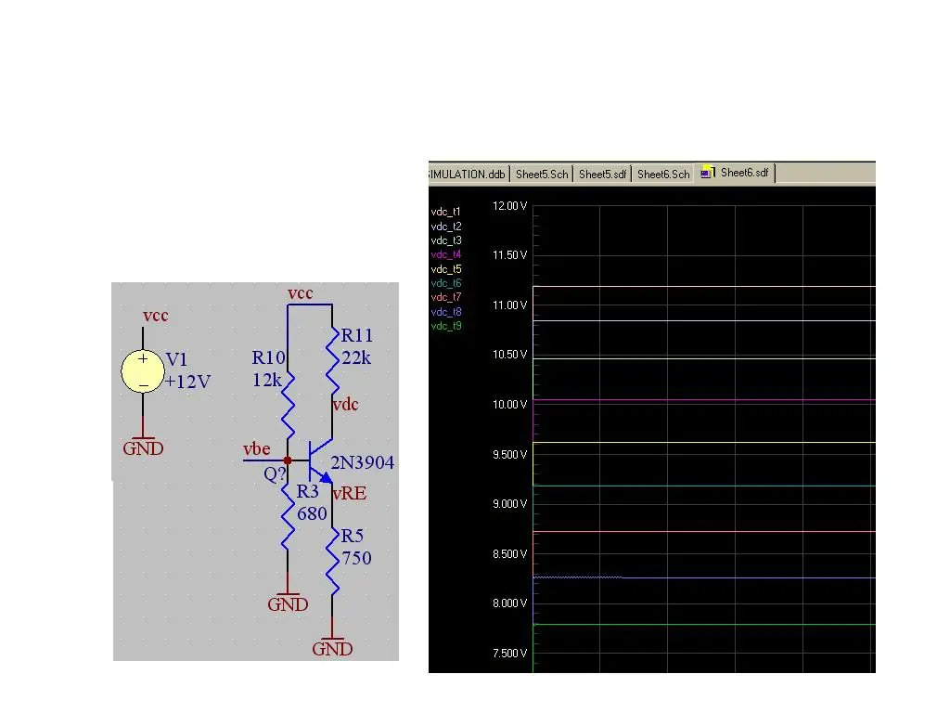Select the blue vdc_t8 trace label
Screen dimensions: 950x713
coord(446,312)
